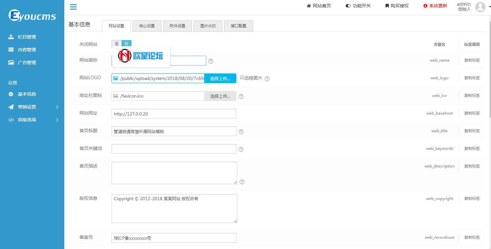Open the 图片水印 tab

(x=208, y=26)
